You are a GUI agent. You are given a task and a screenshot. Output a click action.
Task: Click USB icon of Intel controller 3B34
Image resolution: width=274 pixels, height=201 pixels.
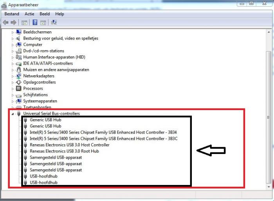click(25, 132)
